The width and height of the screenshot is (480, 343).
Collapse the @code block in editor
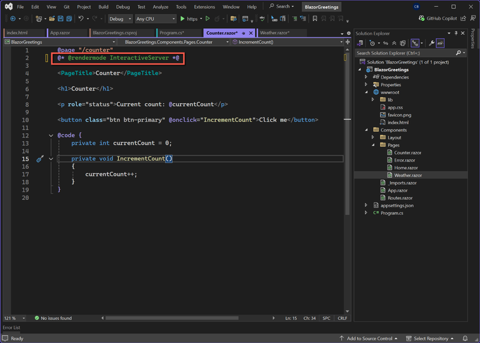coord(51,136)
